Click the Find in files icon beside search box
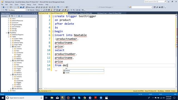 (x=130, y=7)
